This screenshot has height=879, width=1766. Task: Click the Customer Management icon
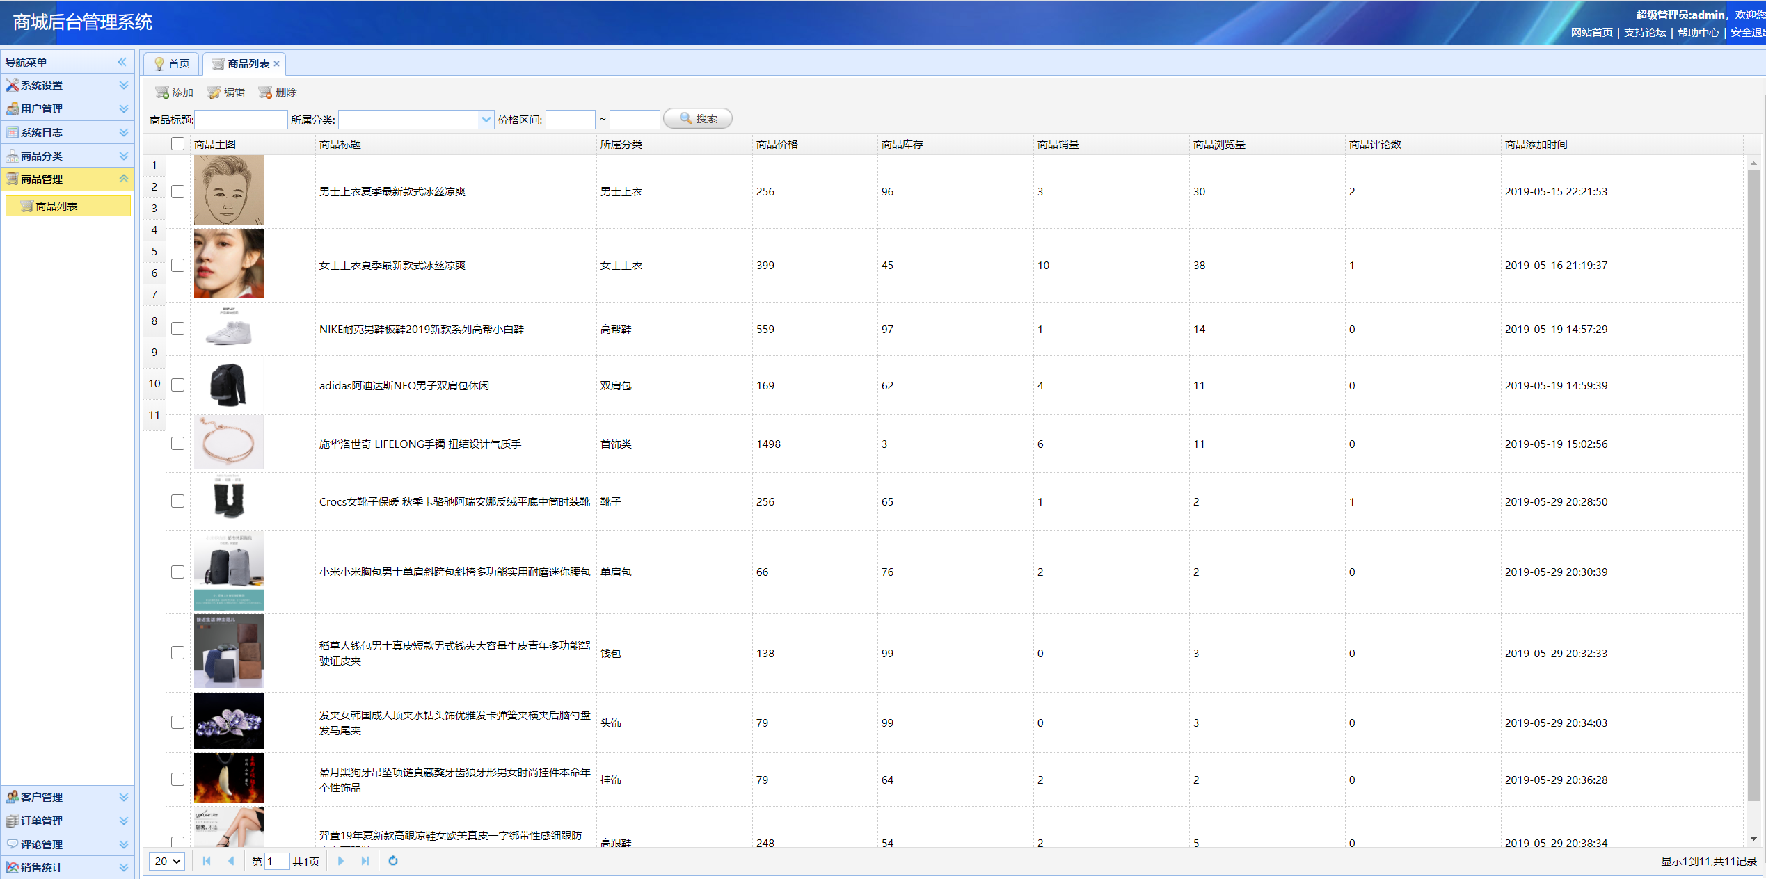tap(12, 797)
